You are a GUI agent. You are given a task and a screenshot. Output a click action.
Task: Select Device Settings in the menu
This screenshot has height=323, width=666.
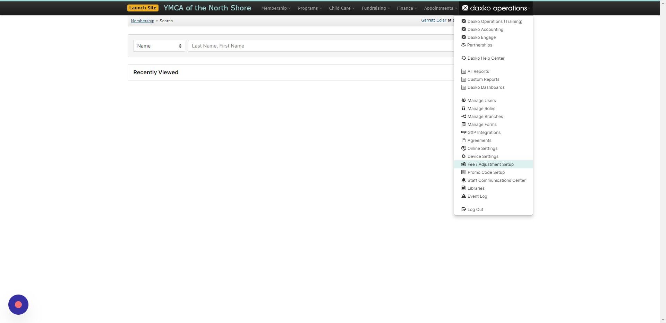click(493, 156)
